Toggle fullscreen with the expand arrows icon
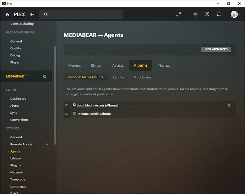245x194 pixels. point(179,14)
